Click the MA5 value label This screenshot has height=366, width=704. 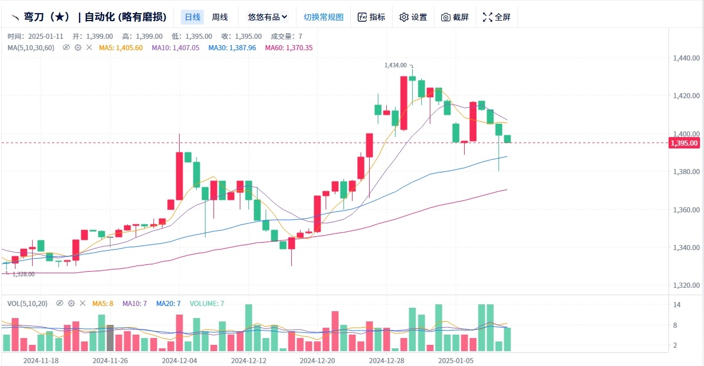121,47
